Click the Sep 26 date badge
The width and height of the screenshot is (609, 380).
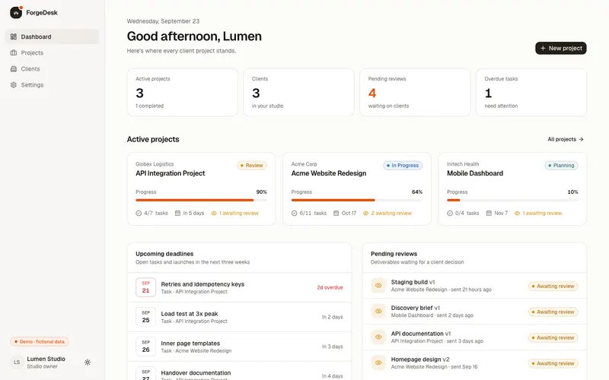145,346
